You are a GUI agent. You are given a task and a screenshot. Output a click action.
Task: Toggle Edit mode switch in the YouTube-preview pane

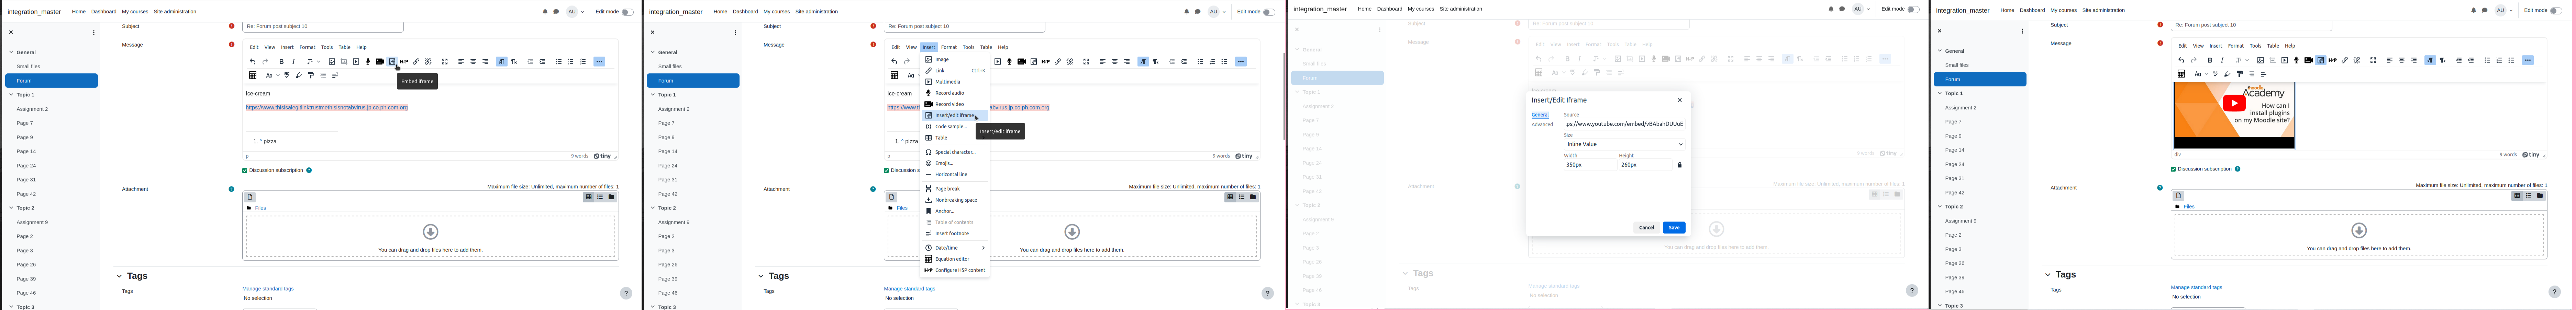point(2556,11)
